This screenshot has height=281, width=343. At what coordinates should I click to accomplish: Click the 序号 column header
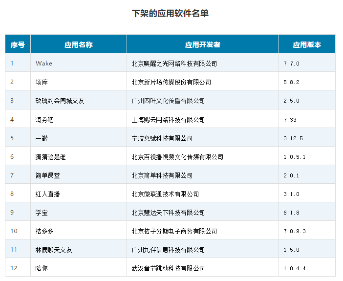click(x=18, y=44)
